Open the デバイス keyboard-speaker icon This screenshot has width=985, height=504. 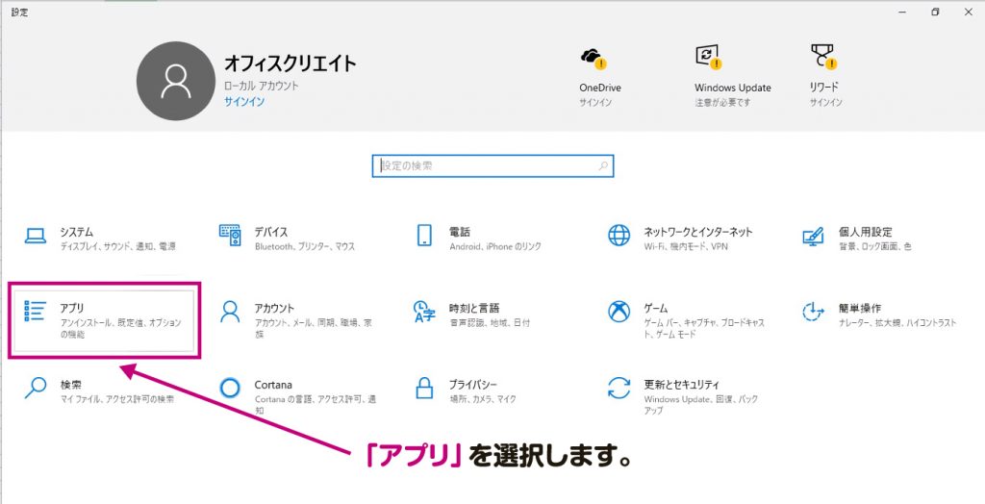coord(230,235)
